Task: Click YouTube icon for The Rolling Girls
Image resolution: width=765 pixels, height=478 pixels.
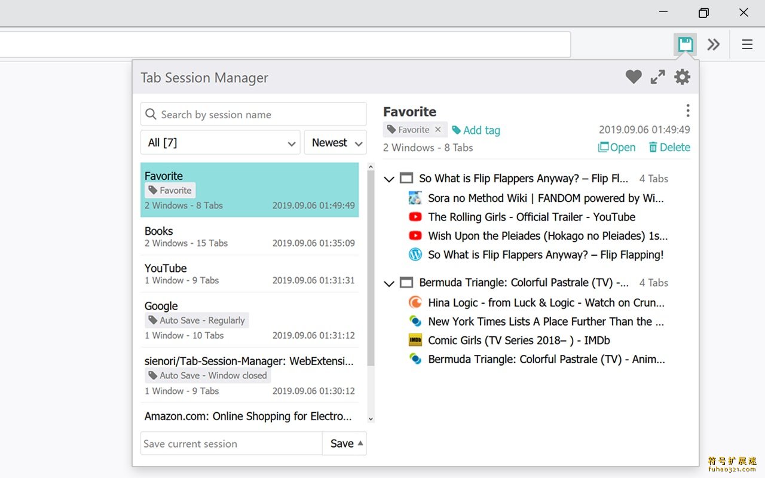Action: (415, 217)
